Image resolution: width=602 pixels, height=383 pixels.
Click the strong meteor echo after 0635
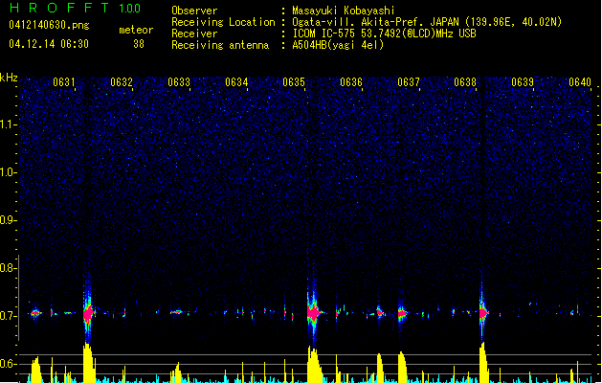point(314,313)
